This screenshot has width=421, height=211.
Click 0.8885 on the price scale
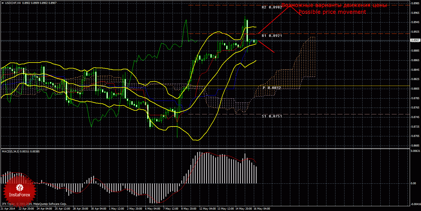[x=415, y=51]
